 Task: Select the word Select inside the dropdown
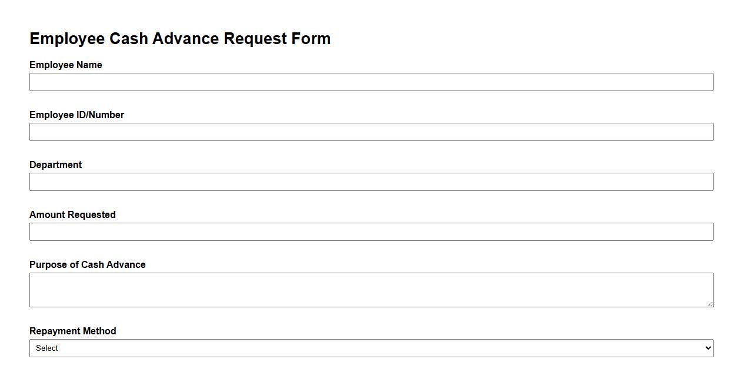[x=46, y=348]
